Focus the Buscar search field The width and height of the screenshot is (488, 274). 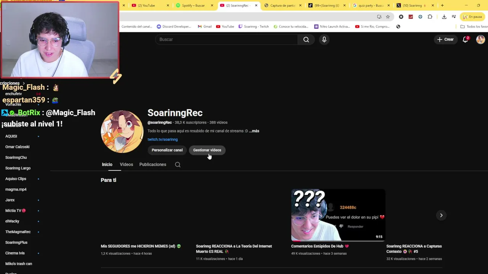227,40
